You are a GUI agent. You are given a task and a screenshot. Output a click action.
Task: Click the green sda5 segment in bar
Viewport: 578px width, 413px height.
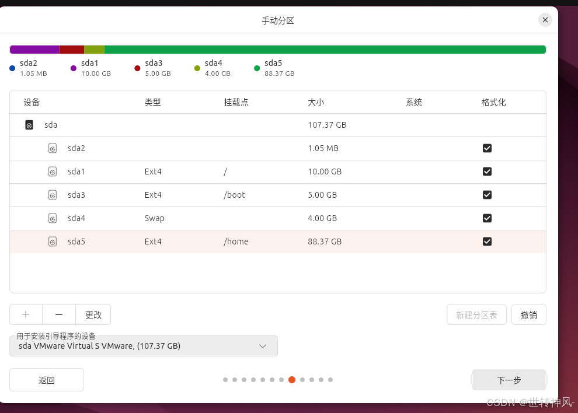tap(325, 50)
